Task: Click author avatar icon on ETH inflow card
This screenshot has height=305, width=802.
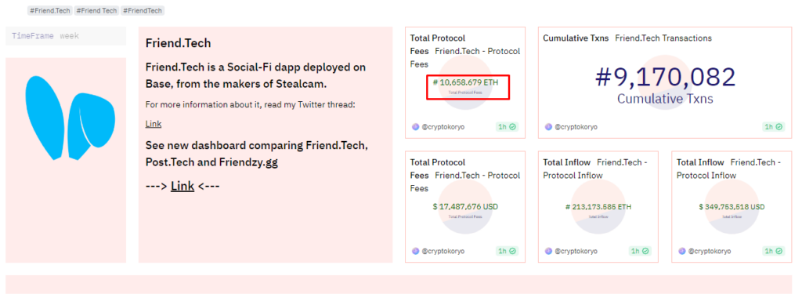Action: tap(548, 251)
